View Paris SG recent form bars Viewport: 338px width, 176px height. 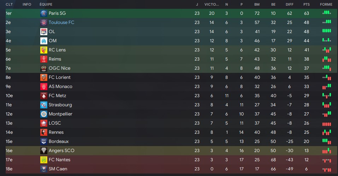[327, 13]
